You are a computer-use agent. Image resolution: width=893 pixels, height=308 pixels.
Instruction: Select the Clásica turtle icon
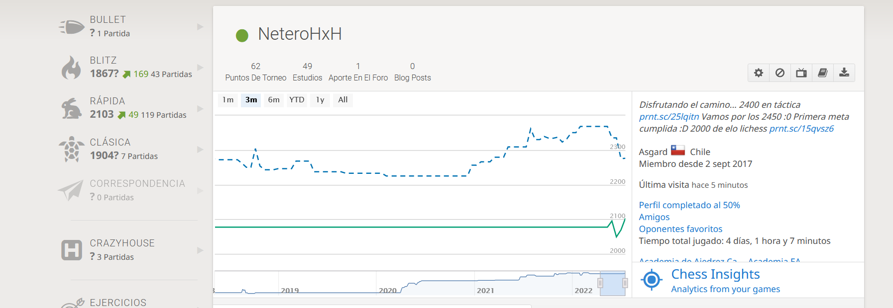click(71, 150)
